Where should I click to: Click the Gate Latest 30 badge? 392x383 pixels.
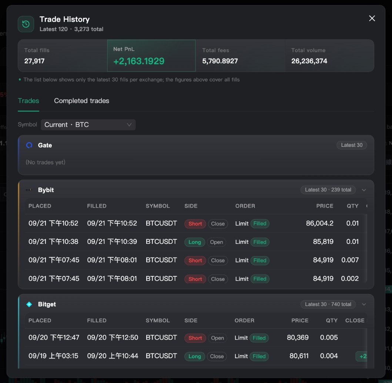[352, 145]
